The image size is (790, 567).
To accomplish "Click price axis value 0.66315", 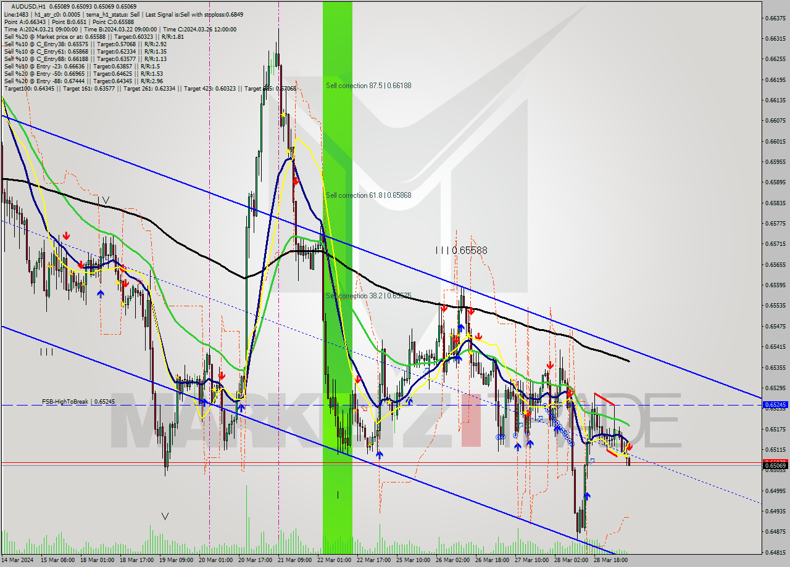I will point(776,38).
